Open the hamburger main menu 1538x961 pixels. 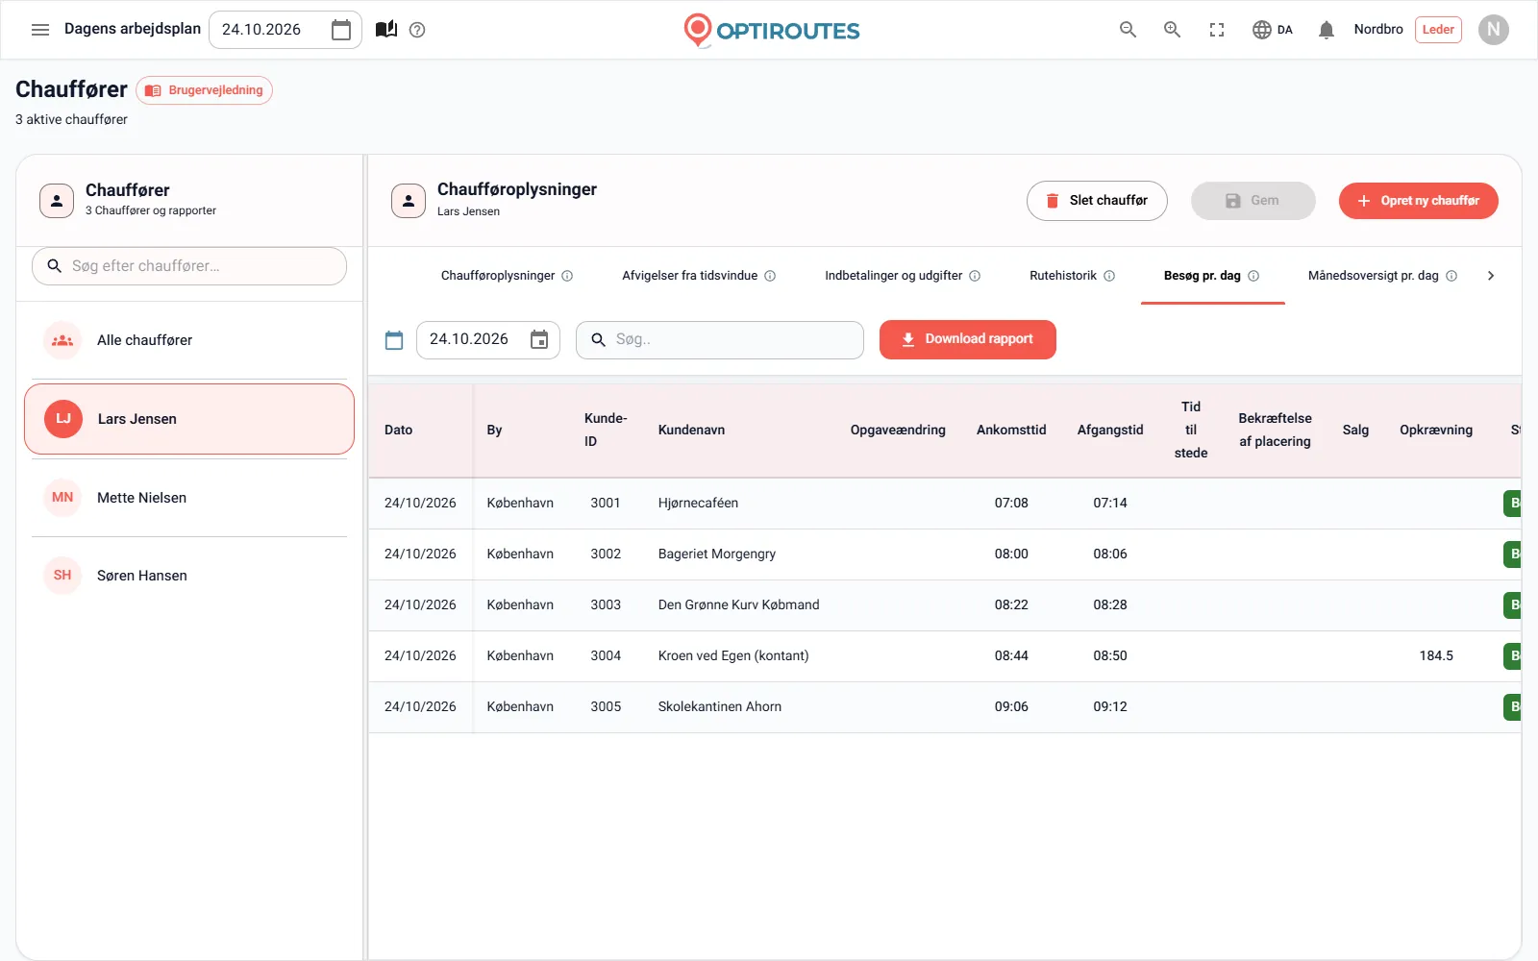[x=40, y=30]
